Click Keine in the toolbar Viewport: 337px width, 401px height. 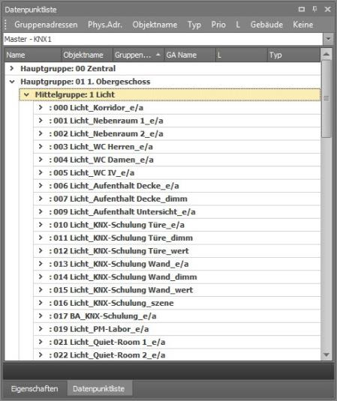coord(303,25)
